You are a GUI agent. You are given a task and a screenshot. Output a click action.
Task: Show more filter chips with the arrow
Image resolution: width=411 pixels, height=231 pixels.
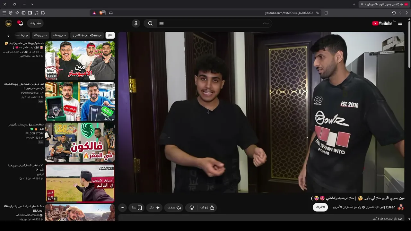(x=8, y=36)
